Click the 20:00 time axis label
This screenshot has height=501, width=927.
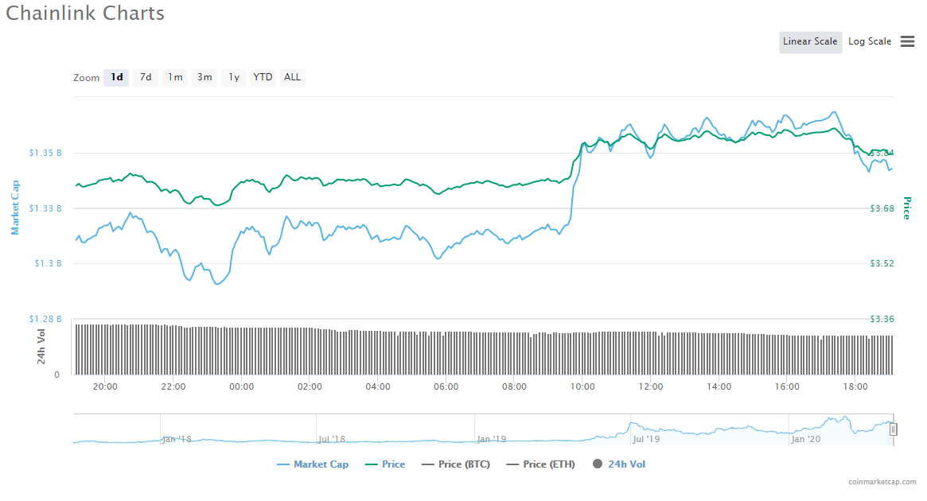click(105, 387)
